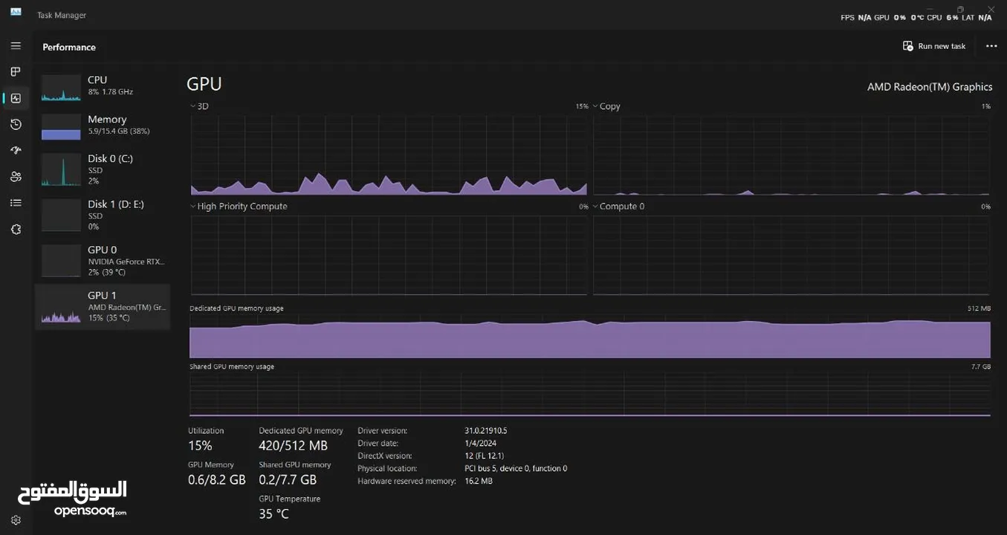This screenshot has width=1007, height=535.
Task: Select CPU in the performance list
Action: point(103,86)
